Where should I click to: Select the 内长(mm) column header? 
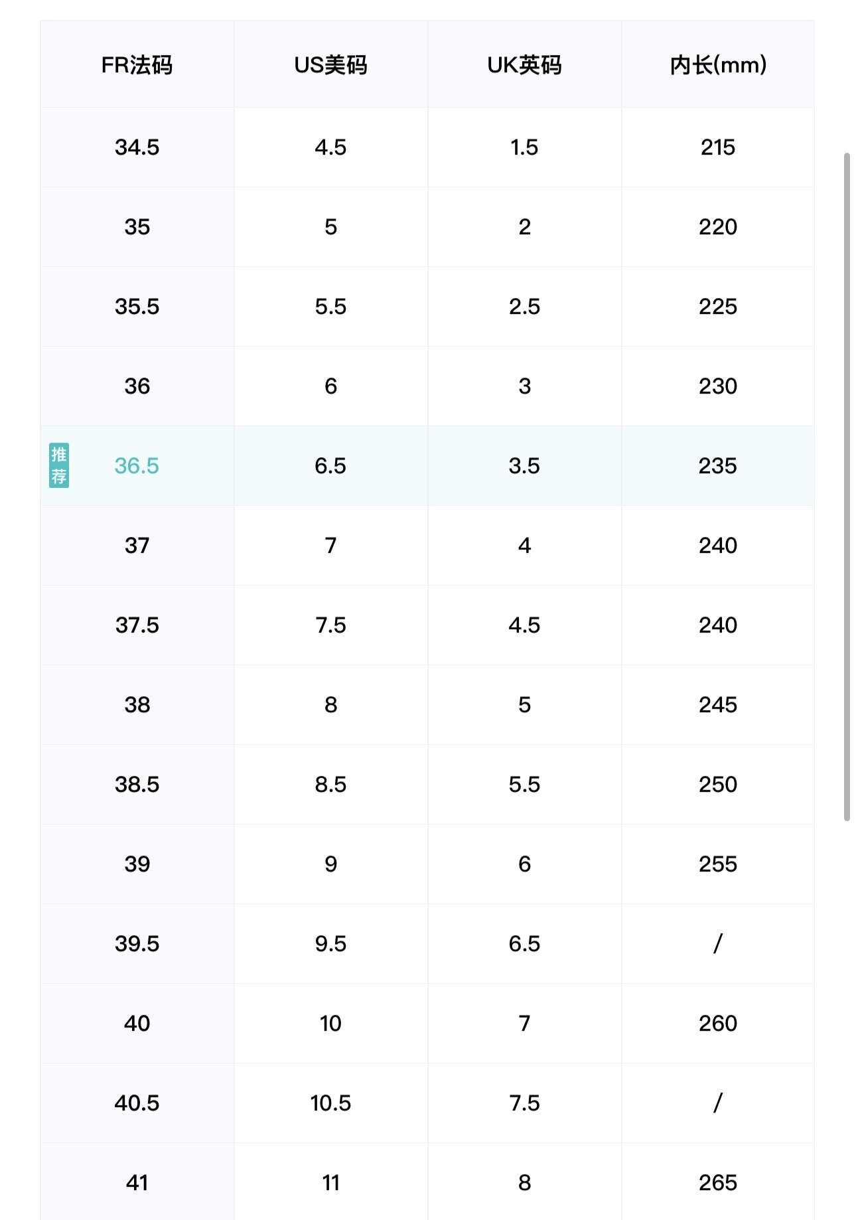(x=718, y=65)
